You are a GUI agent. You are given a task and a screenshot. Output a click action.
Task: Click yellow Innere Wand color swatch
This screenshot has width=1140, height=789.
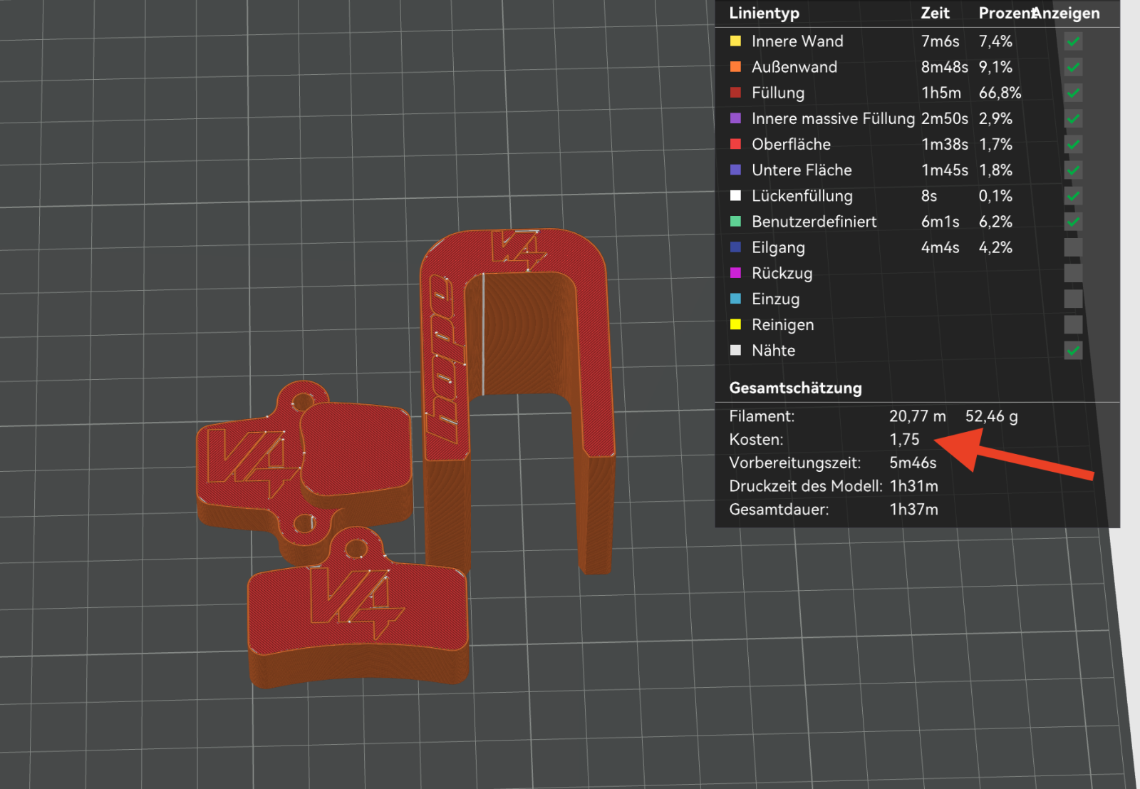click(735, 41)
